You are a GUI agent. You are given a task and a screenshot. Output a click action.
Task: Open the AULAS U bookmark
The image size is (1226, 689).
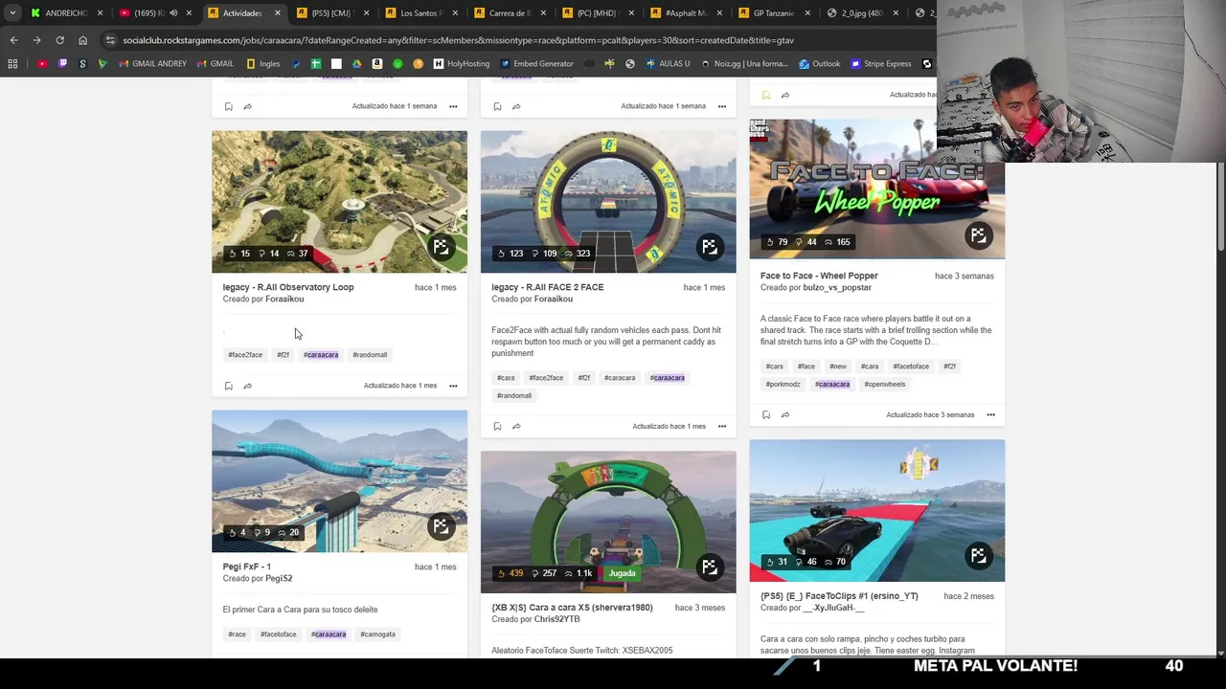668,64
